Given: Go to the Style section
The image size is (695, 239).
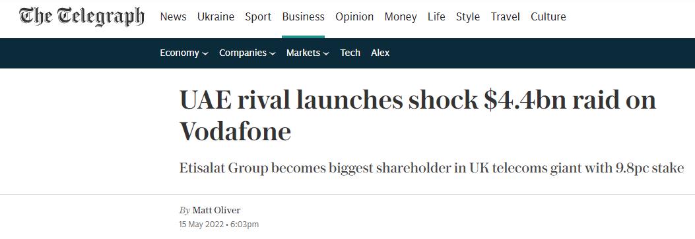Looking at the screenshot, I should 468,16.
